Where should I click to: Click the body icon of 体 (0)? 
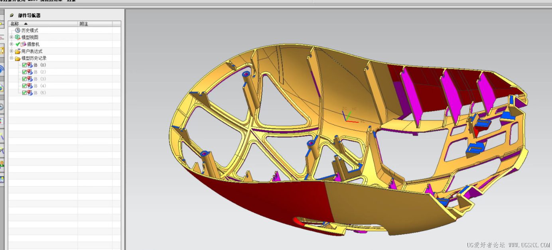click(30, 65)
